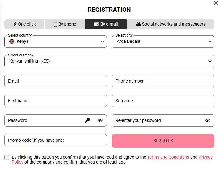Close the registration dialog with X

tap(216, 3)
